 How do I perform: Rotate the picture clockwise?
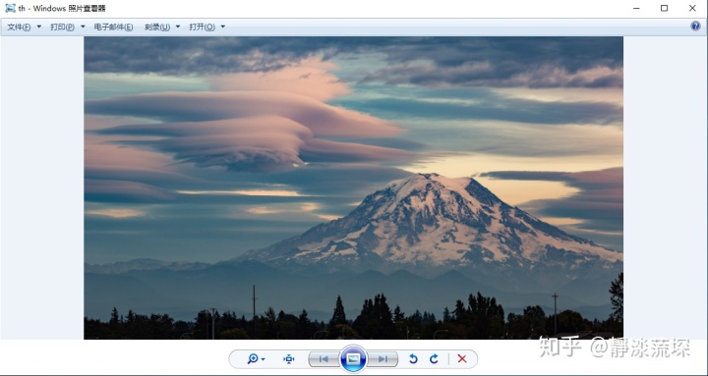(434, 359)
